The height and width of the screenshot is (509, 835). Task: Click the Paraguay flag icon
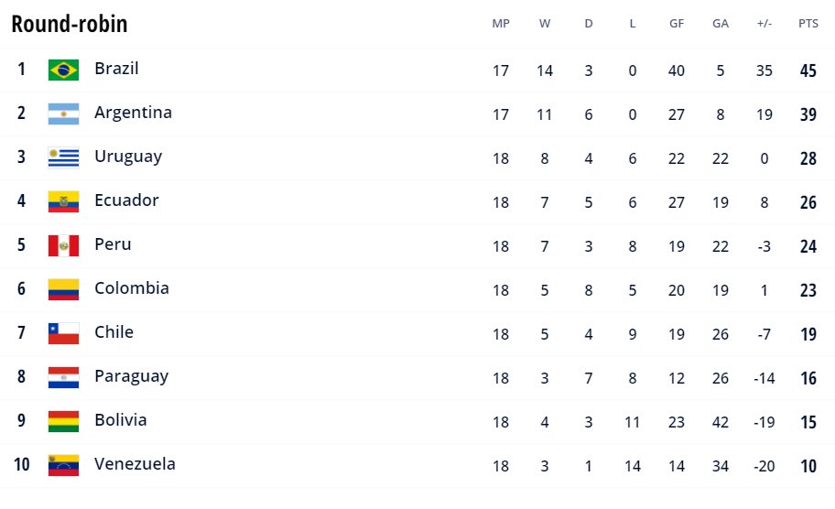click(63, 377)
